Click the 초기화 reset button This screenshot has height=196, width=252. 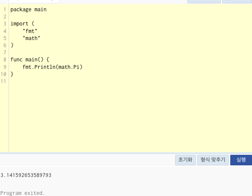coord(185,160)
